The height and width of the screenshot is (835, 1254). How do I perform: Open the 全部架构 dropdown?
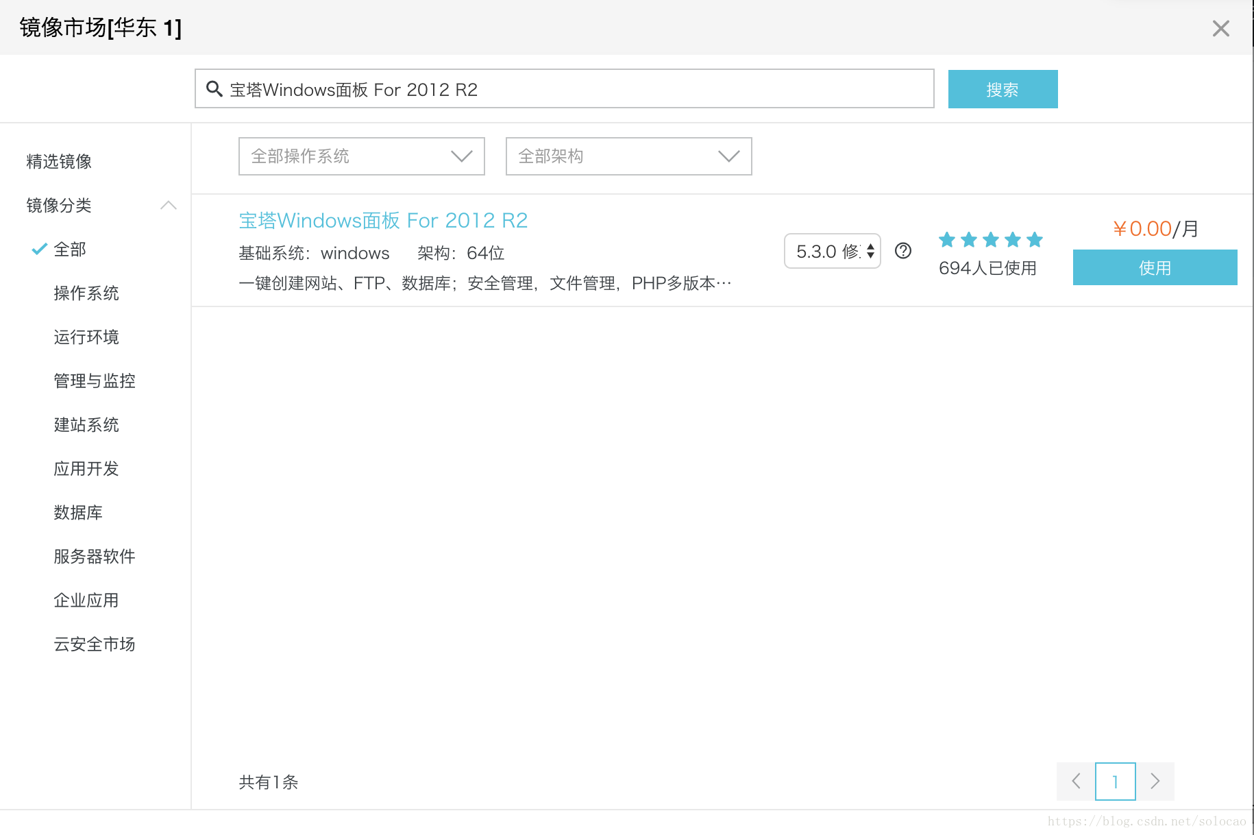[x=628, y=156]
